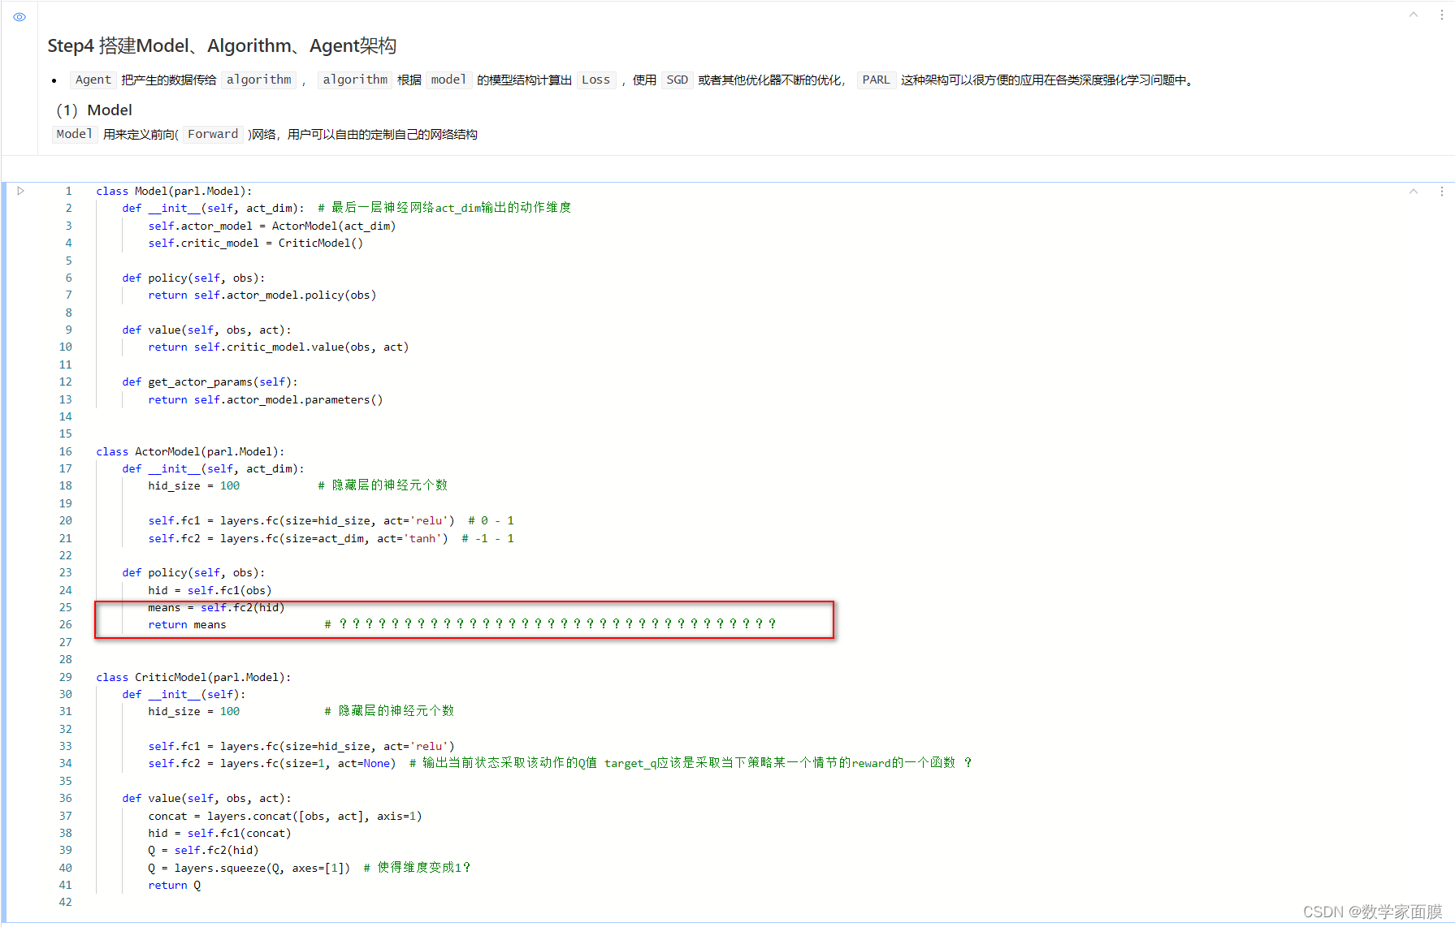Click line 31 'hid_size = 100' in CriticModel
This screenshot has width=1455, height=927.
194,711
